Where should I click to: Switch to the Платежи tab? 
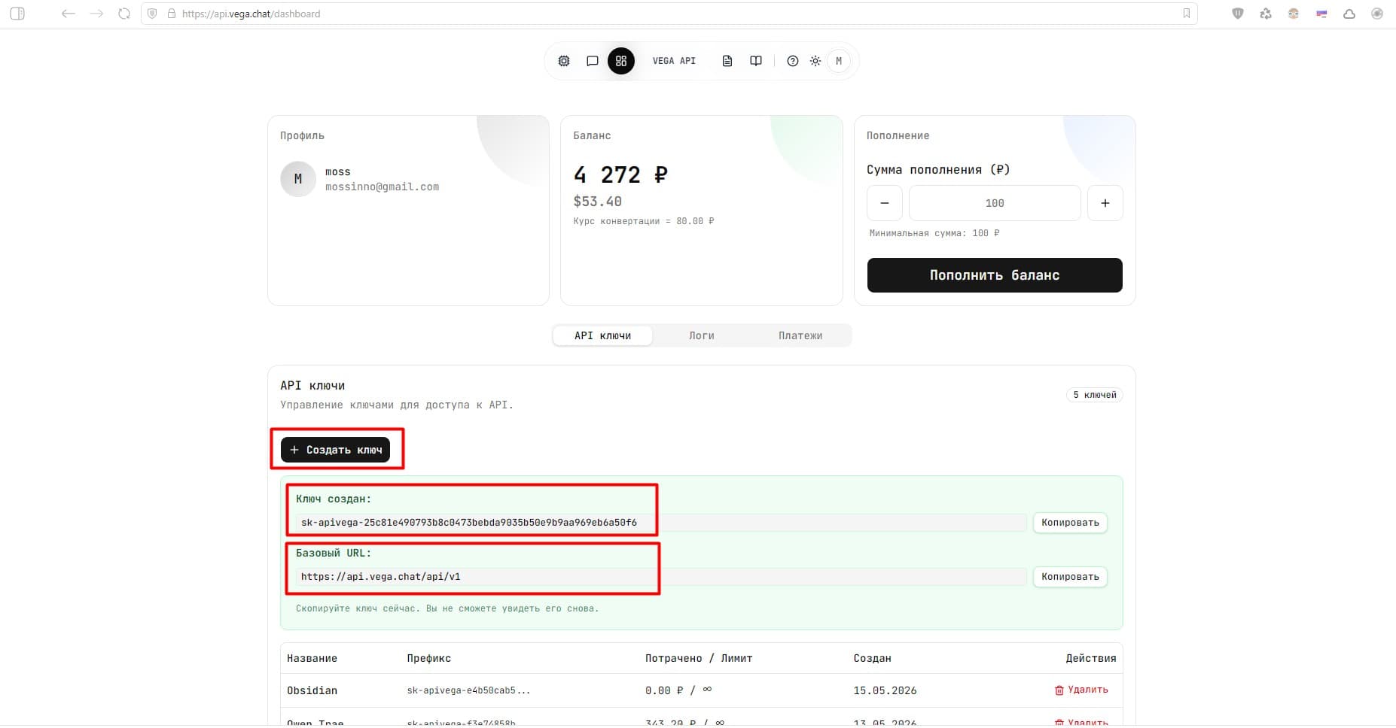tap(800, 335)
